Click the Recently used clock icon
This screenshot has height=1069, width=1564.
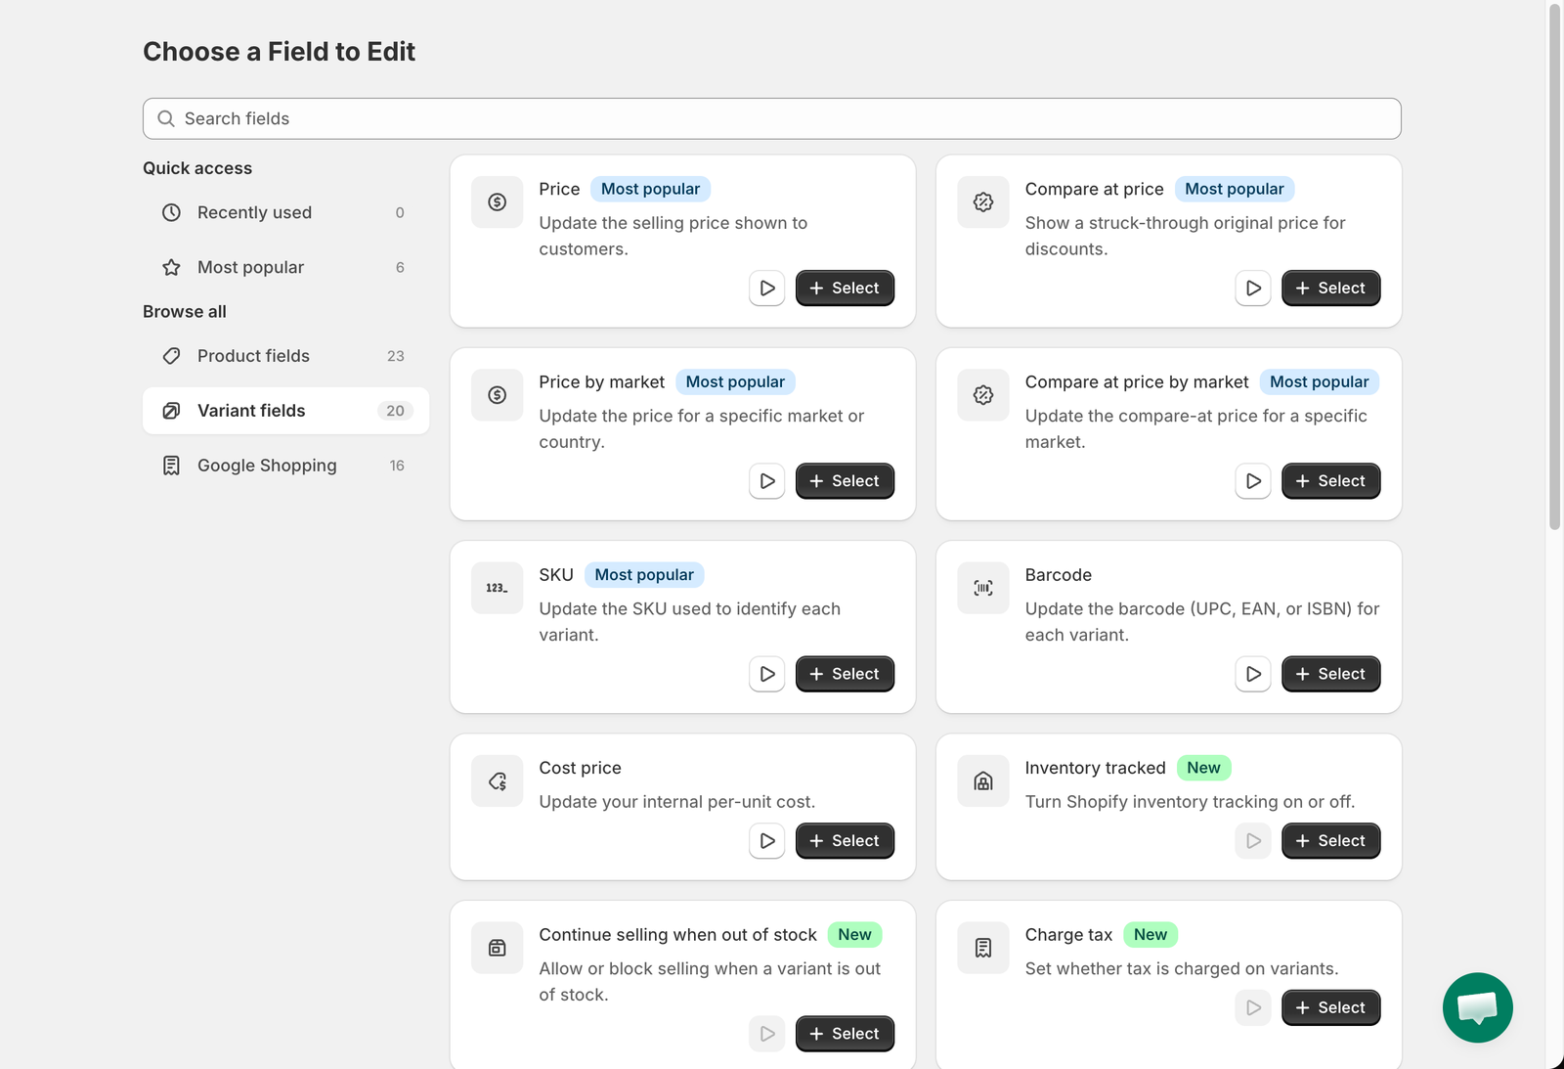pos(171,212)
